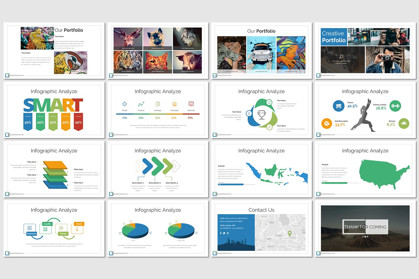419x279 pixels.
Task: Click the camera icon on the light-green swirl
Action: click(x=269, y=127)
